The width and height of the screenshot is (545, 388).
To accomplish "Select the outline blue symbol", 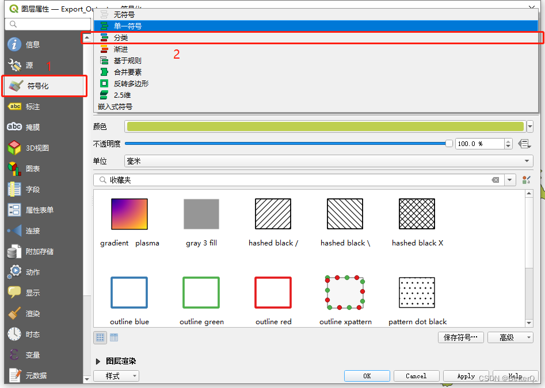I will coord(129,301).
